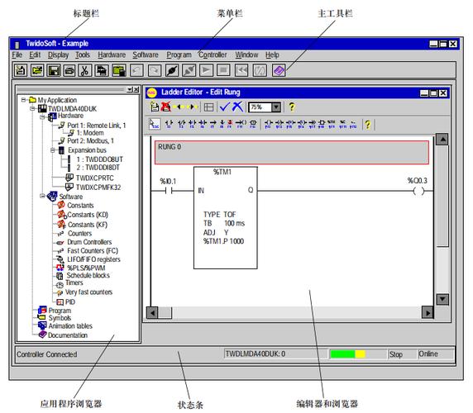Open the Hardware menu
The height and width of the screenshot is (413, 473).
(112, 55)
